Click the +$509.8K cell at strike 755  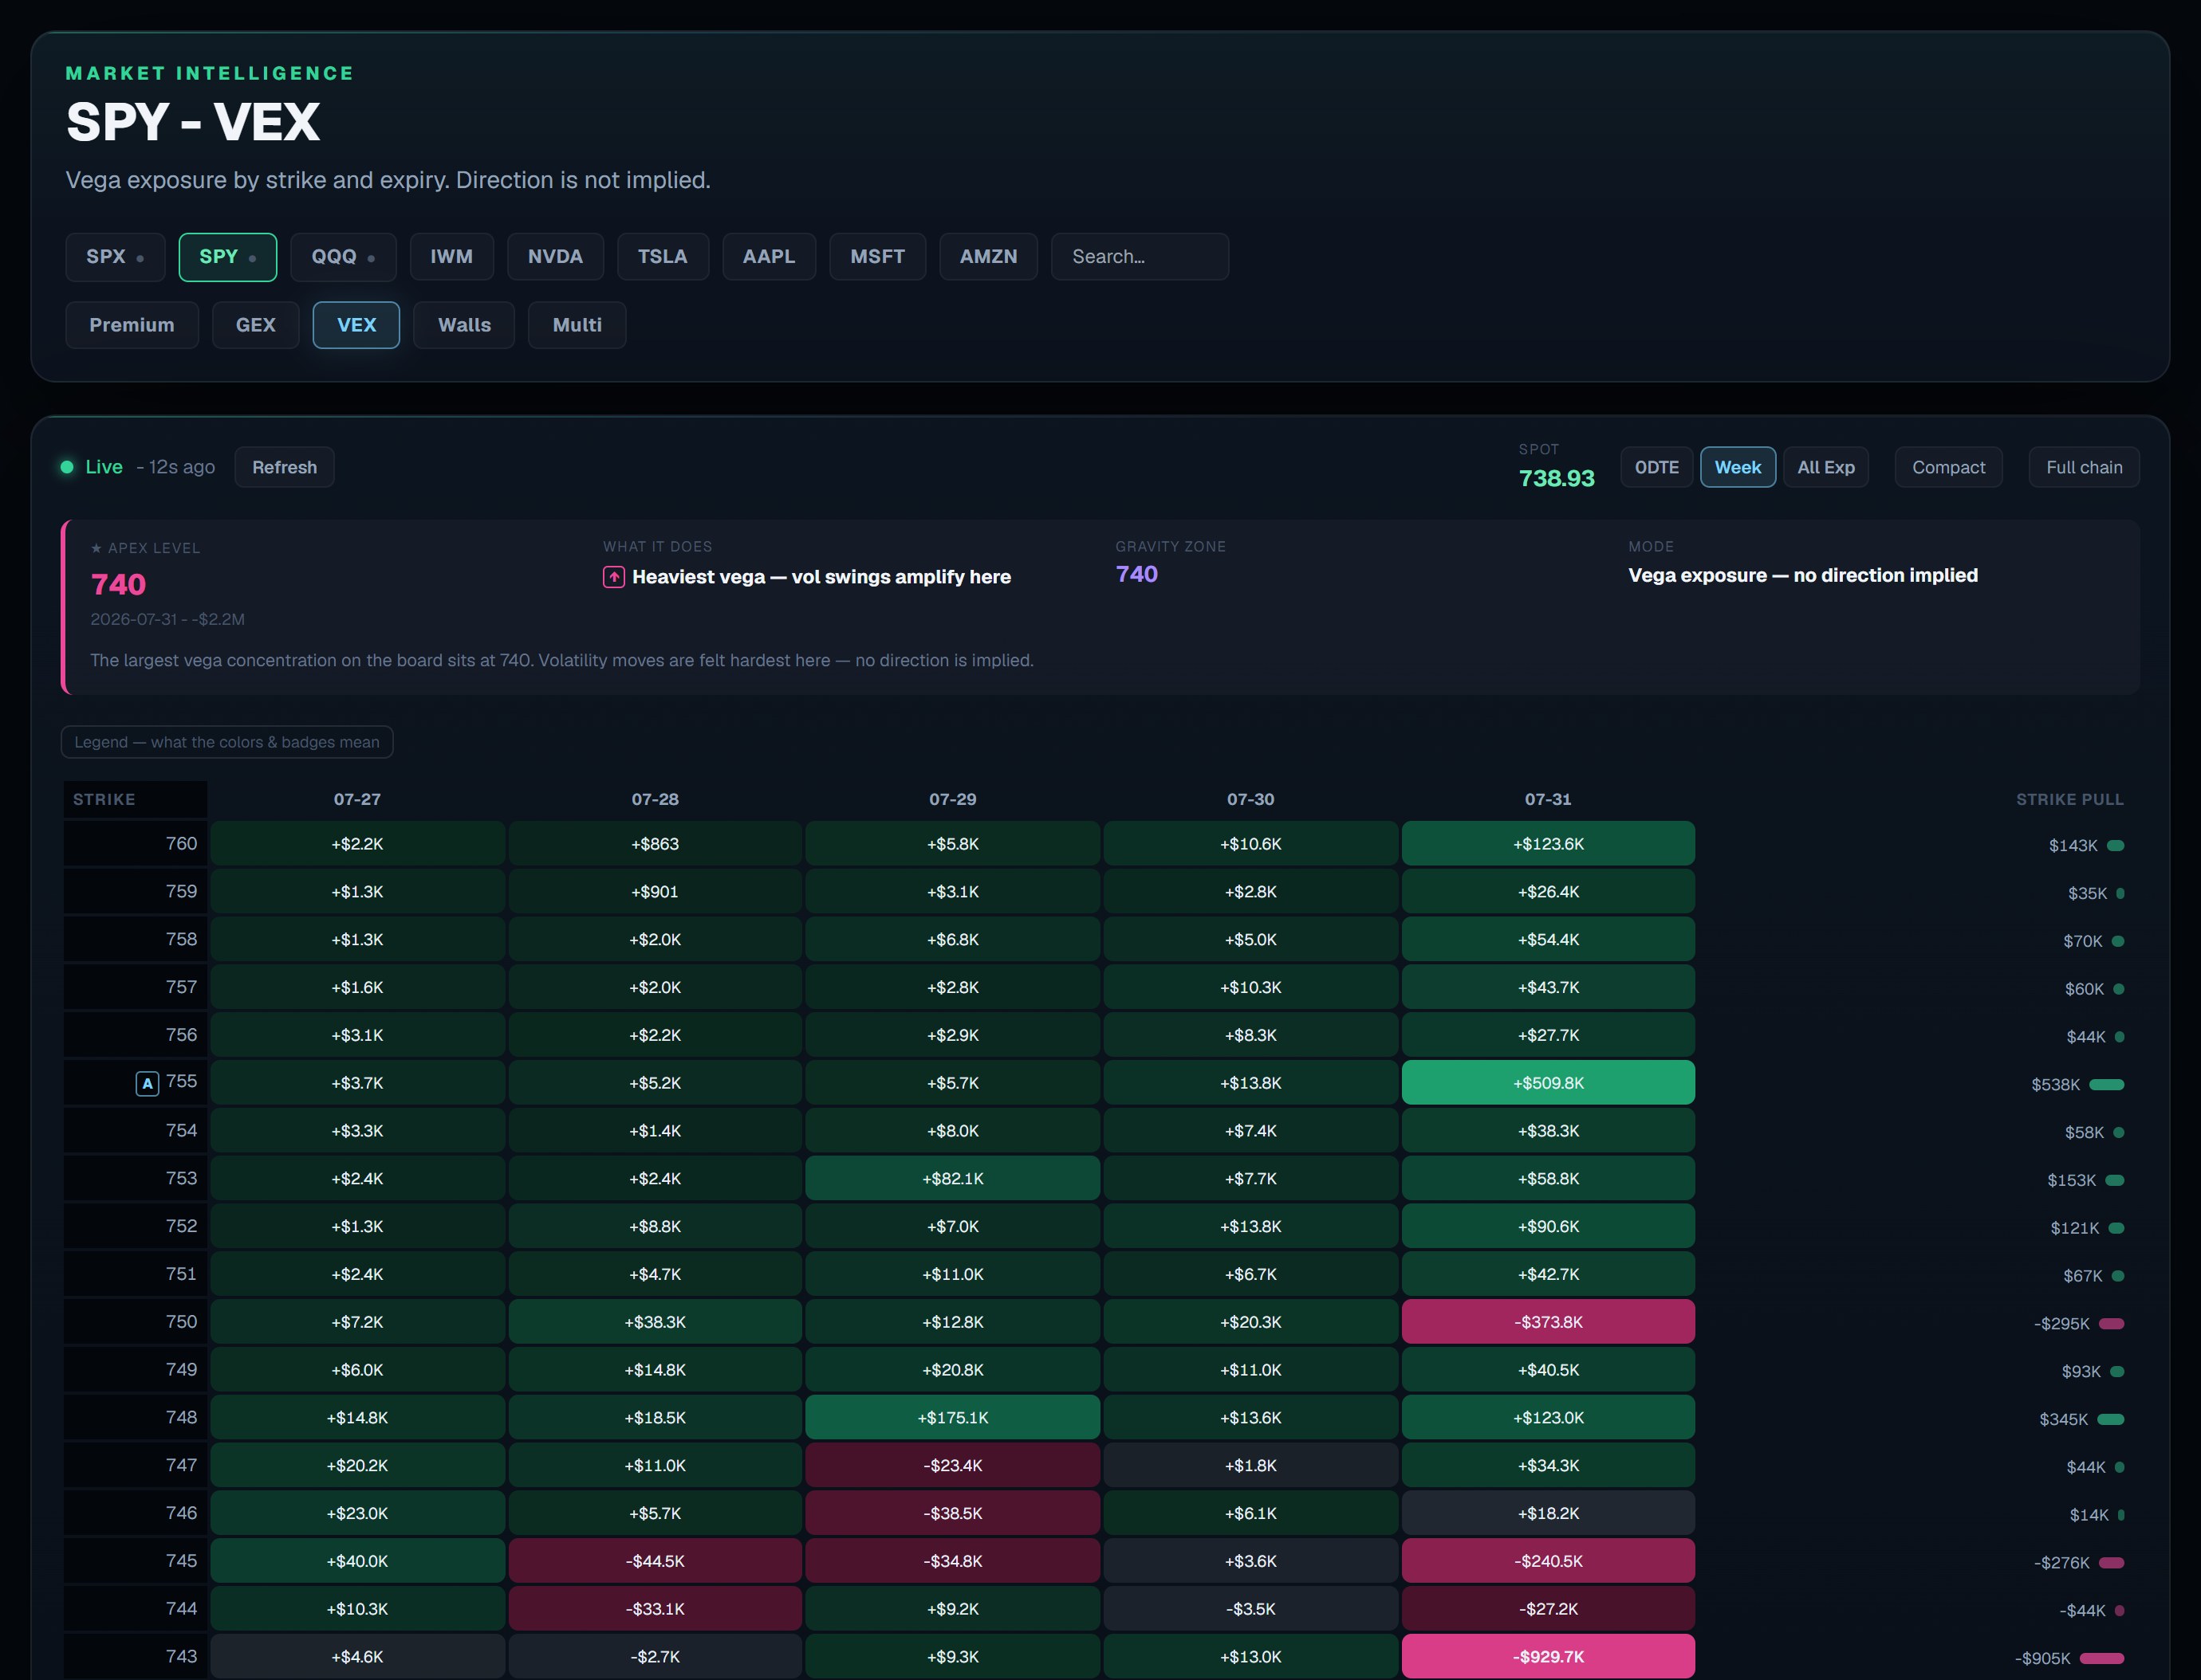point(1548,1083)
